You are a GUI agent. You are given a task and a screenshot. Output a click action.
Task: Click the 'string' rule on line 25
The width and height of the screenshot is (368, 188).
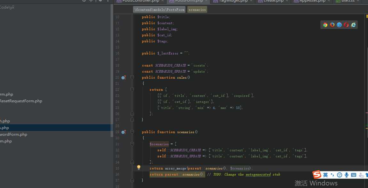[184, 108]
